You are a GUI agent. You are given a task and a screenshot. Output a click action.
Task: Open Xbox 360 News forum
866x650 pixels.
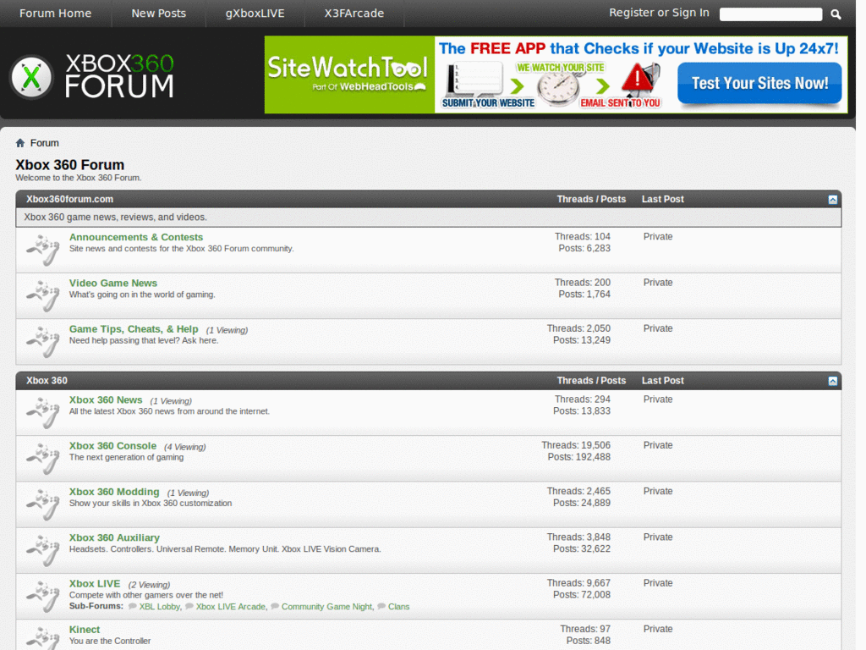point(106,400)
